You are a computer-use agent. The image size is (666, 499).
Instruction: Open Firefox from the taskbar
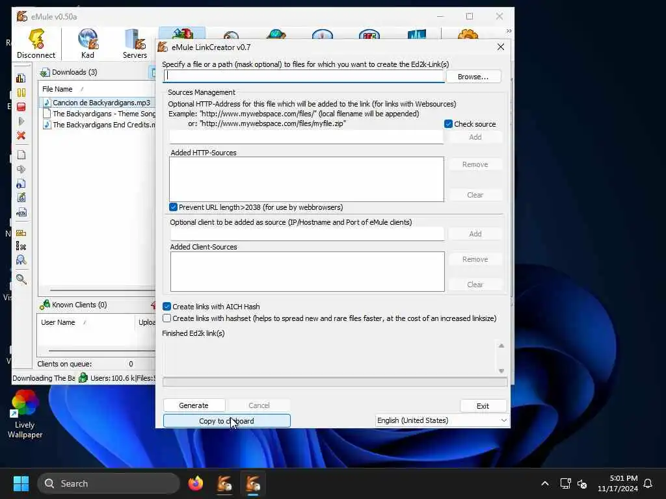coord(195,483)
